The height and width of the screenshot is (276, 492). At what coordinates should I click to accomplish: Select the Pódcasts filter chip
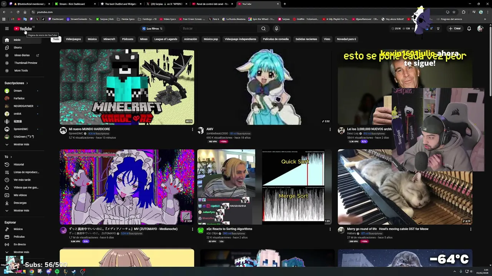click(x=128, y=39)
